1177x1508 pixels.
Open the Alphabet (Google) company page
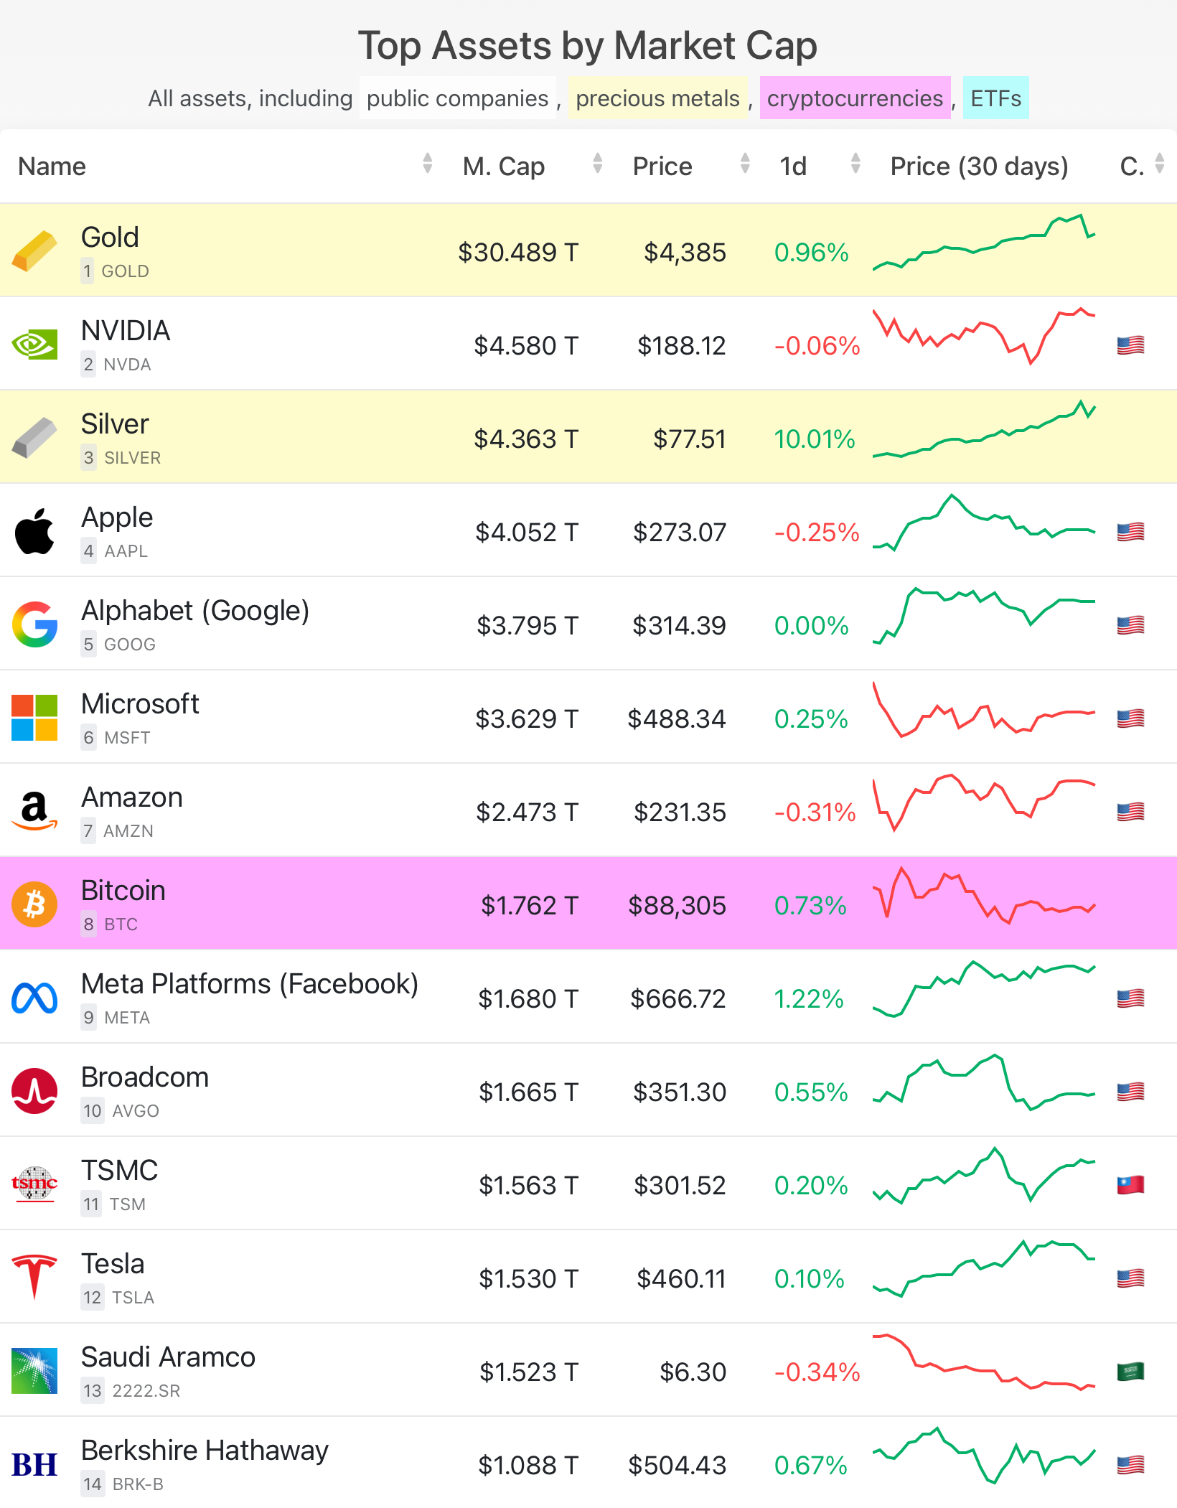coord(195,611)
